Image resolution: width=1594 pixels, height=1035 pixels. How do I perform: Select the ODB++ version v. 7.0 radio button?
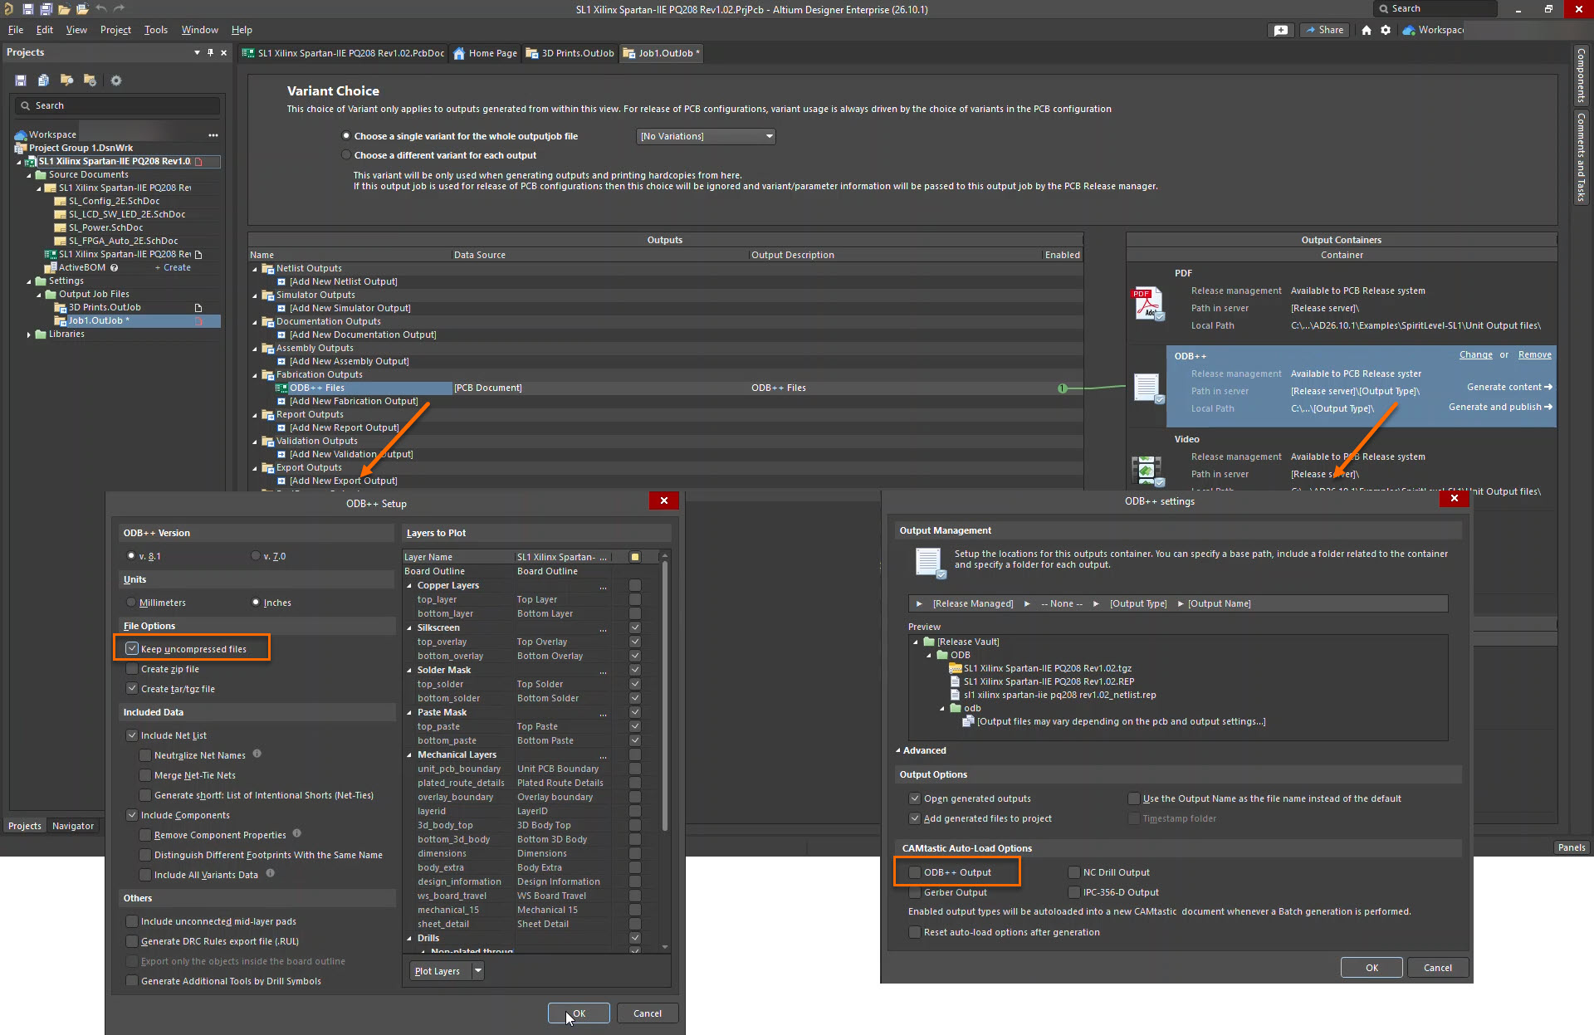[255, 556]
